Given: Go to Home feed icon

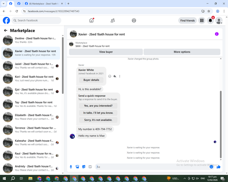Looking at the screenshot, I should coord(91,20).
